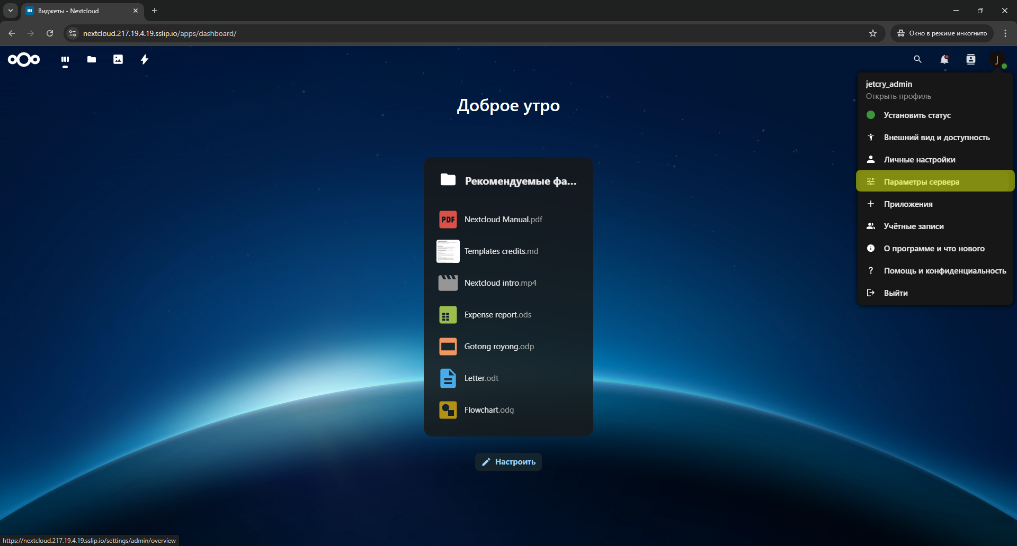Open a new browser tab
The width and height of the screenshot is (1017, 546).
point(155,11)
